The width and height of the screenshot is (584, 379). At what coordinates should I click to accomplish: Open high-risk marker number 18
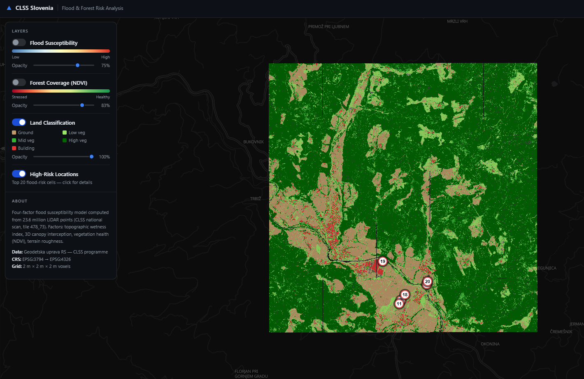[x=405, y=295]
